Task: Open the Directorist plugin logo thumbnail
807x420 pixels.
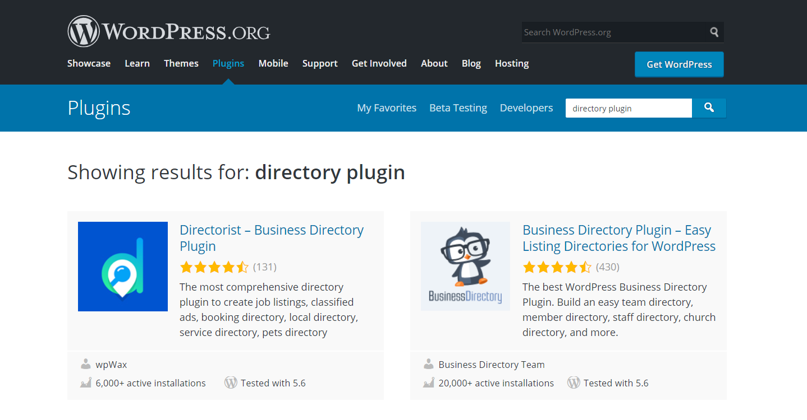Action: (x=123, y=267)
